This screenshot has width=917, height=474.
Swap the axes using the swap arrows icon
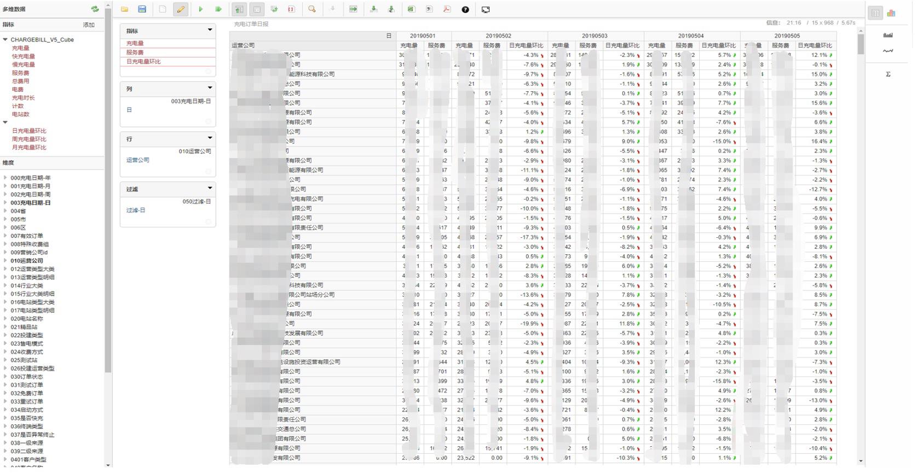274,9
